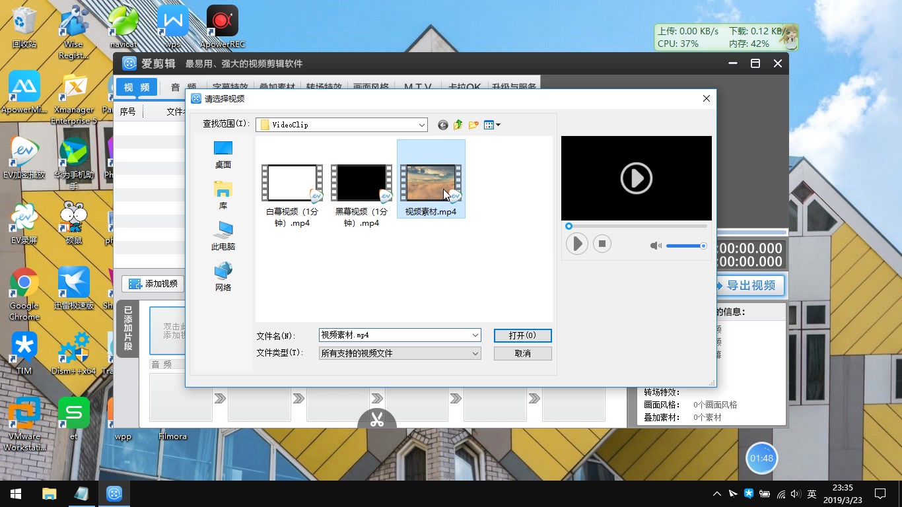902x507 pixels.
Task: Click 添加视频 in the 爱剪辑 window
Action: click(x=153, y=284)
